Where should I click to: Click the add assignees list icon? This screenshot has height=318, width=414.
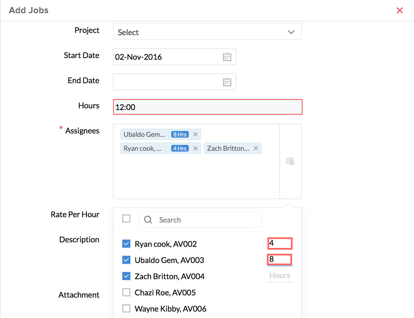[x=290, y=161]
